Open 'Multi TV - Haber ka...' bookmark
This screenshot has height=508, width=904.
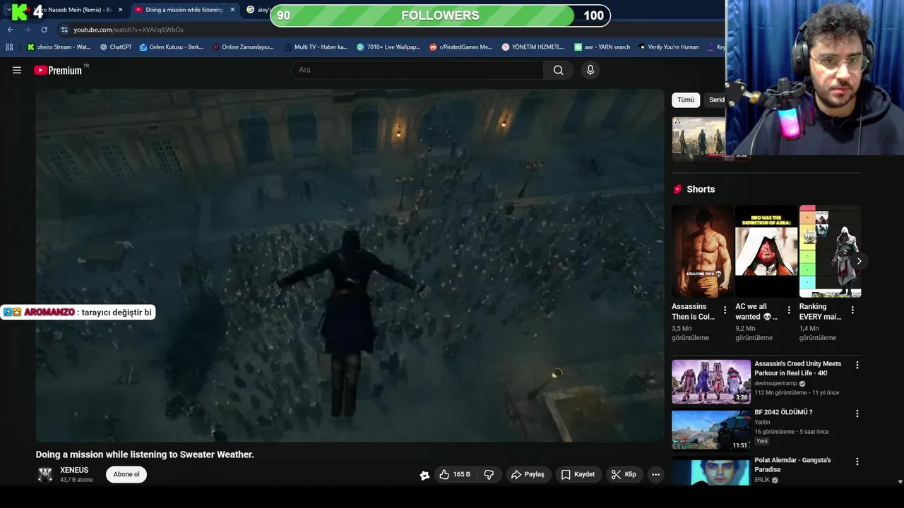316,47
